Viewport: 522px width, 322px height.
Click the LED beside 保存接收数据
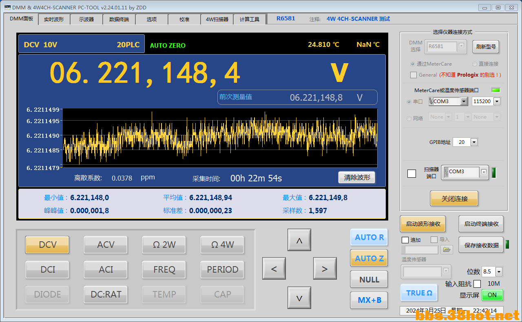click(507, 245)
